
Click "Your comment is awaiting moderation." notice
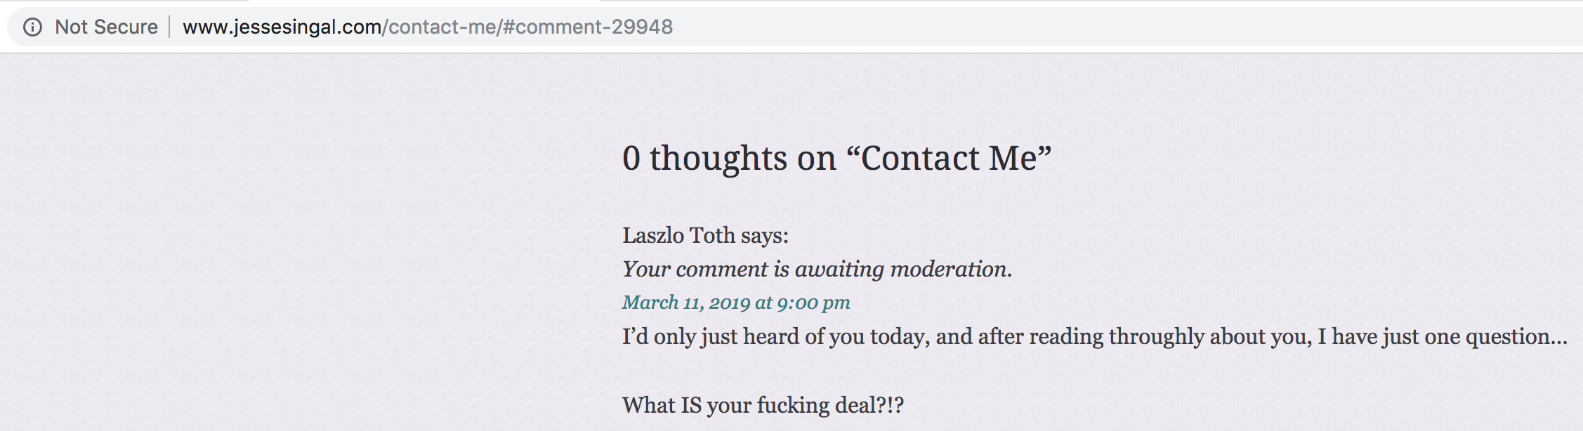[817, 269]
